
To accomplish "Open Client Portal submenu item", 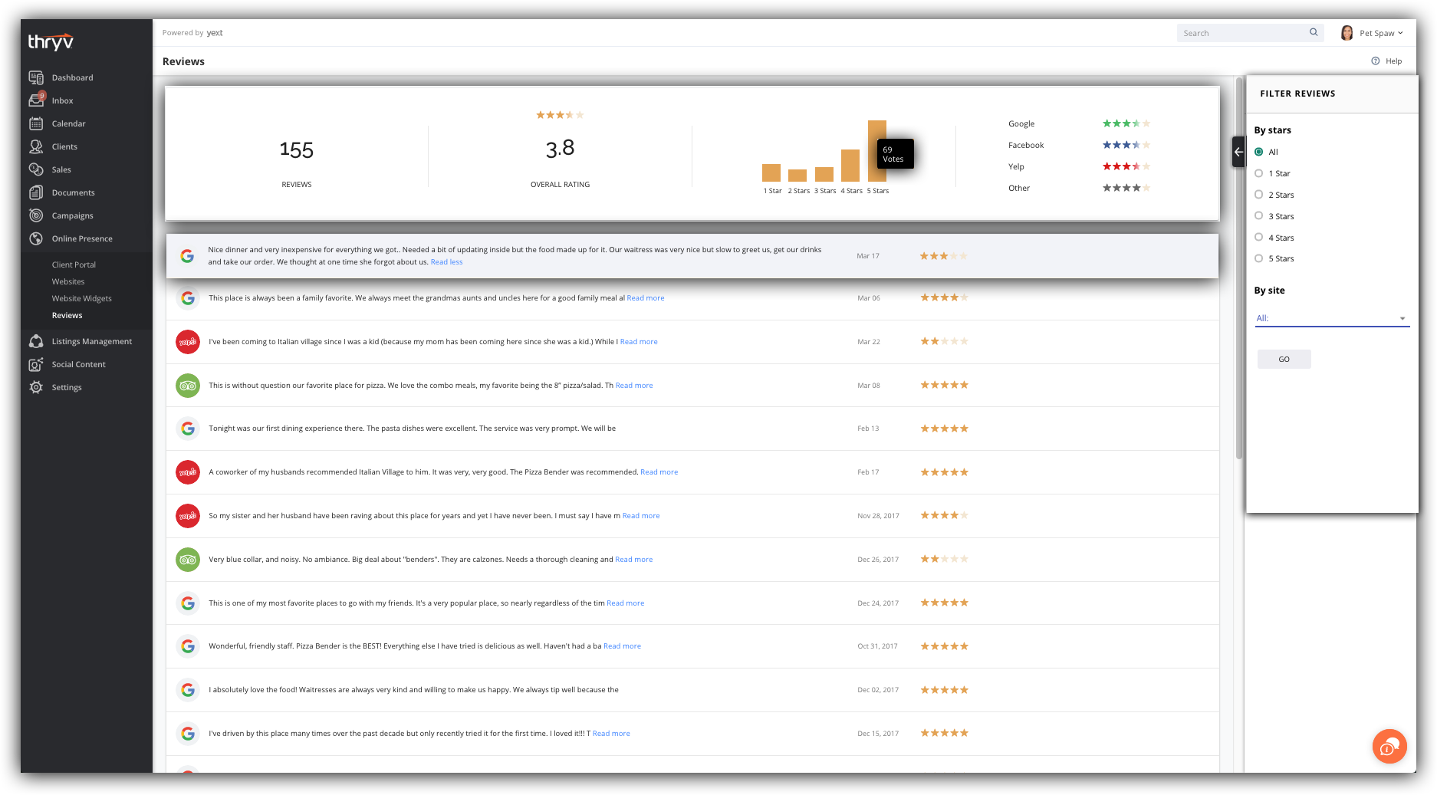I will point(74,264).
